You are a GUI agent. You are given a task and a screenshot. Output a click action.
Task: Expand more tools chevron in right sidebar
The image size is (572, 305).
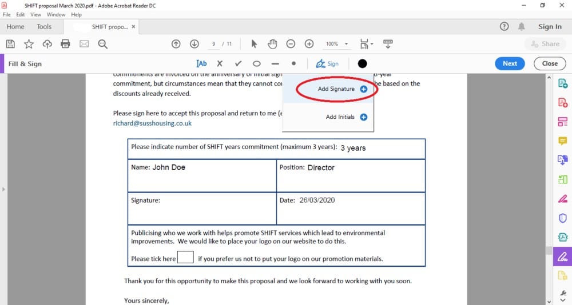tap(563, 300)
